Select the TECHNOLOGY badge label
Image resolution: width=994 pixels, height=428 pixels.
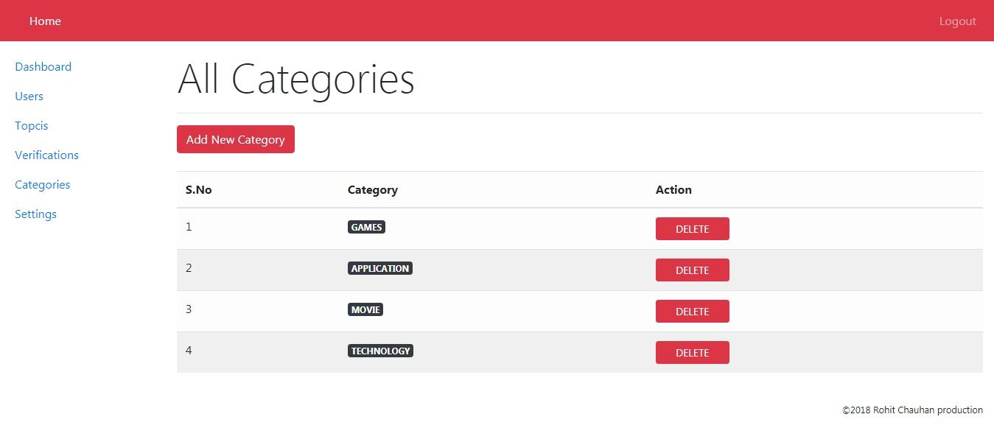pos(380,351)
